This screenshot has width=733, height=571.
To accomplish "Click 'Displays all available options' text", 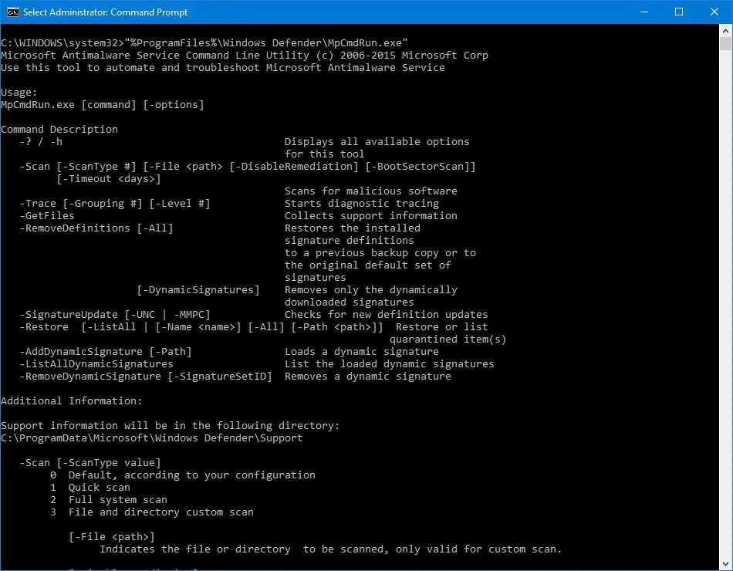I will click(x=377, y=142).
